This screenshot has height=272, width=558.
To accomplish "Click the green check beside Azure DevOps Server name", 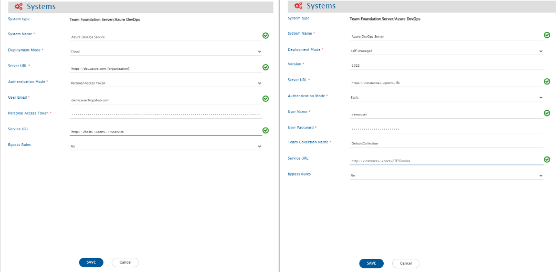I will point(547,35).
